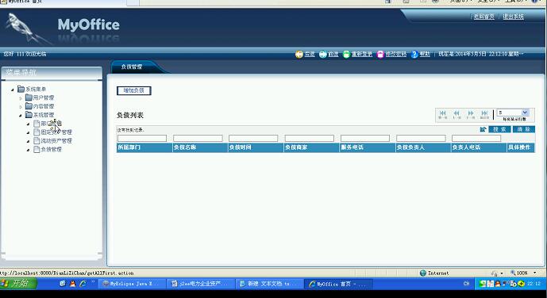This screenshot has height=298, width=547.
Task: Jump to last page of the list
Action: (x=484, y=115)
